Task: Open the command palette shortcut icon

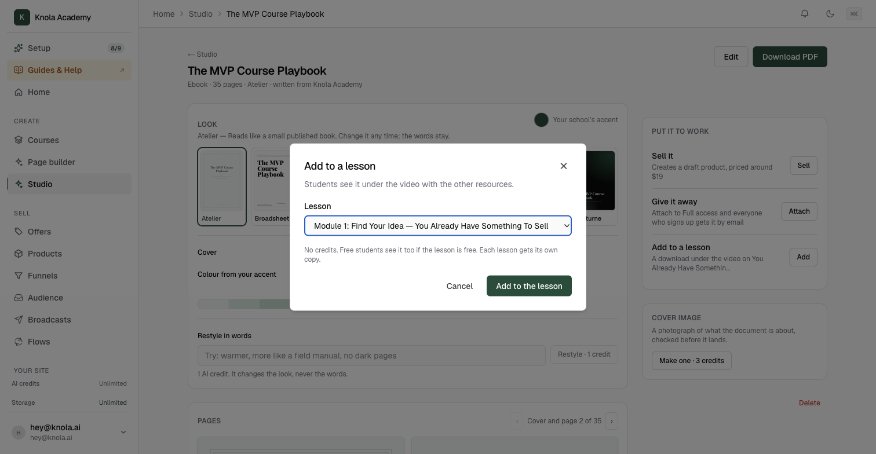Action: (854, 14)
